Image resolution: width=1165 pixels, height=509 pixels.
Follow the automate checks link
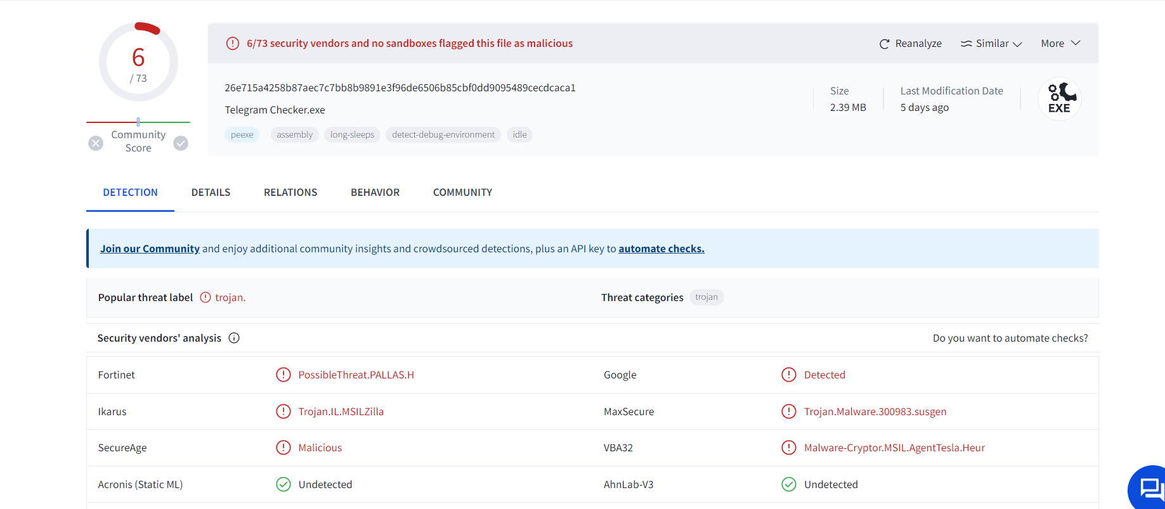pyautogui.click(x=661, y=248)
